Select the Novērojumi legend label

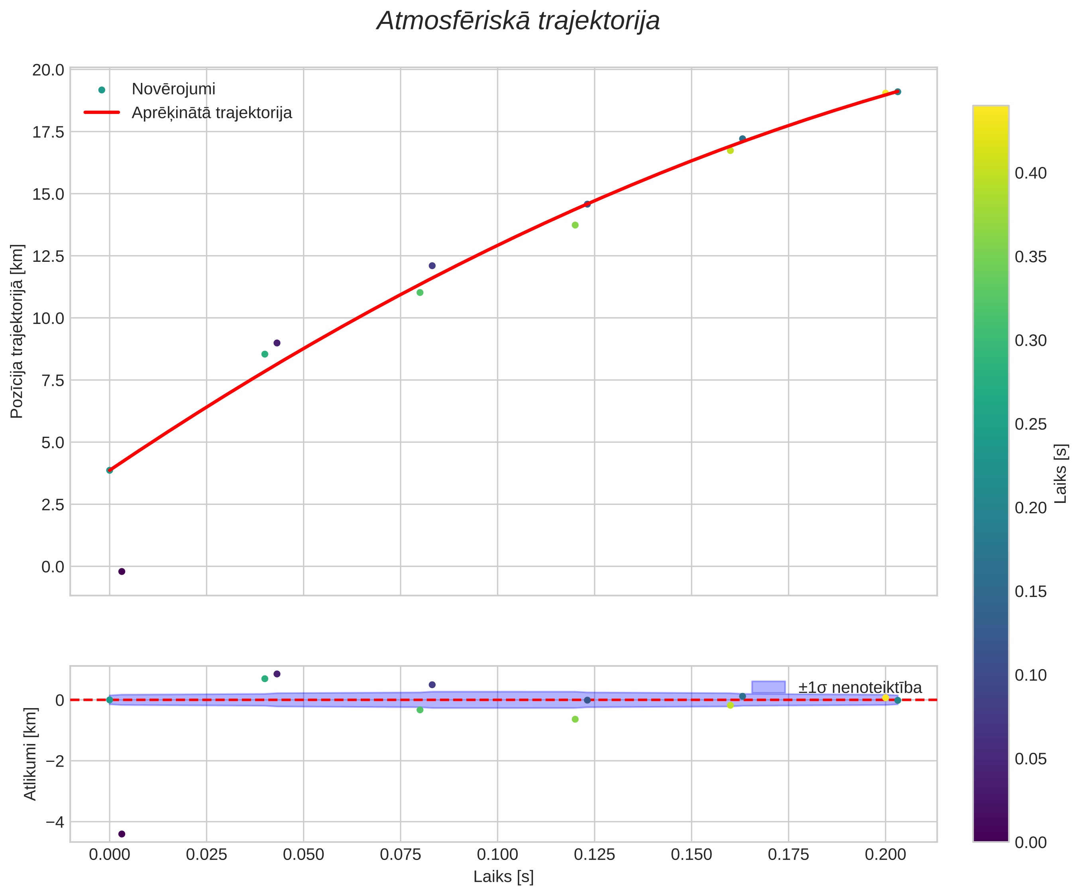[x=174, y=89]
